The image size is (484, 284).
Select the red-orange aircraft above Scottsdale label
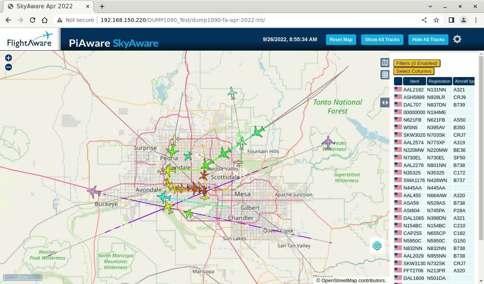coord(204,175)
